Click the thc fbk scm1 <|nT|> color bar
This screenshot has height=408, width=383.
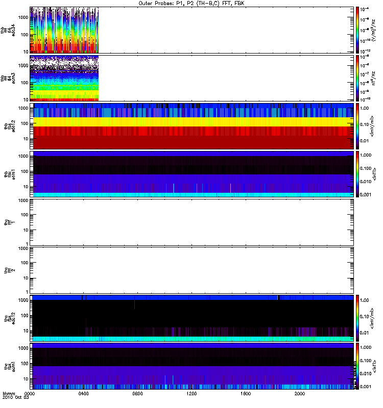[x=357, y=366]
